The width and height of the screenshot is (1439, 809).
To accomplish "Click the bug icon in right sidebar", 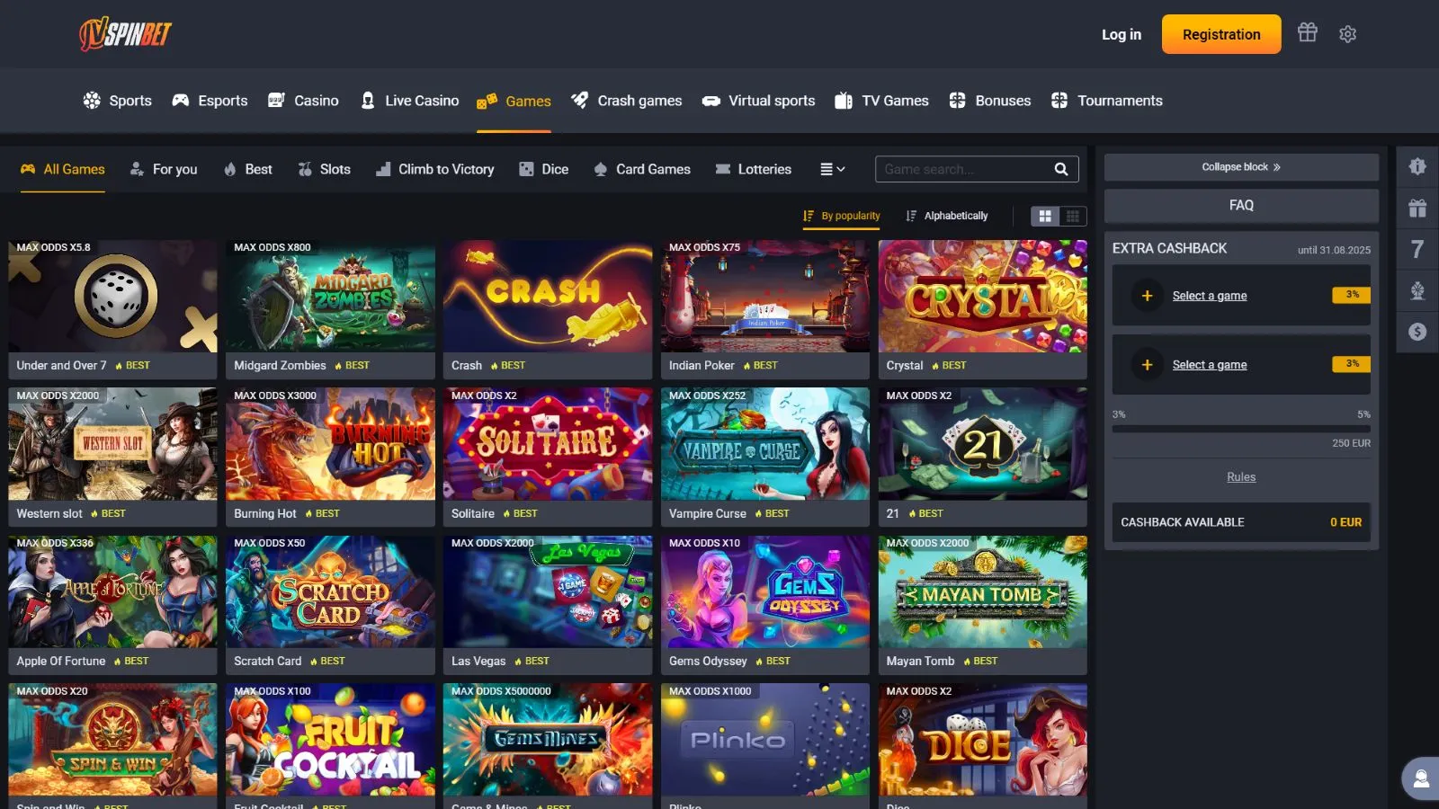I will click(1417, 166).
